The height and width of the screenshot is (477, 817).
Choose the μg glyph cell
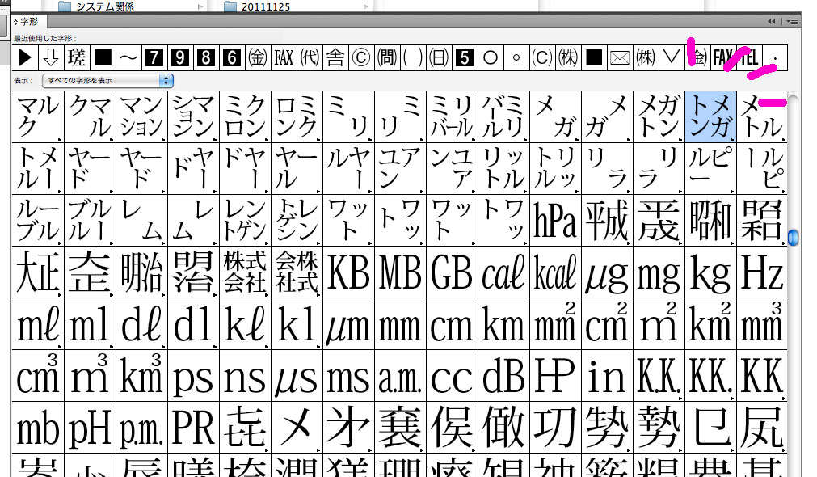[x=607, y=272]
